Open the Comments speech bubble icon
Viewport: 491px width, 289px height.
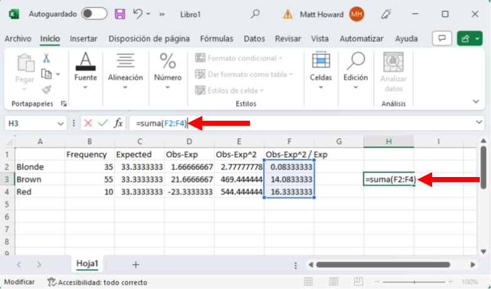[x=442, y=39]
